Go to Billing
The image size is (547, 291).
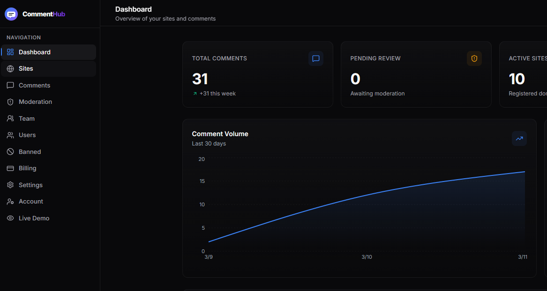[x=48, y=168]
